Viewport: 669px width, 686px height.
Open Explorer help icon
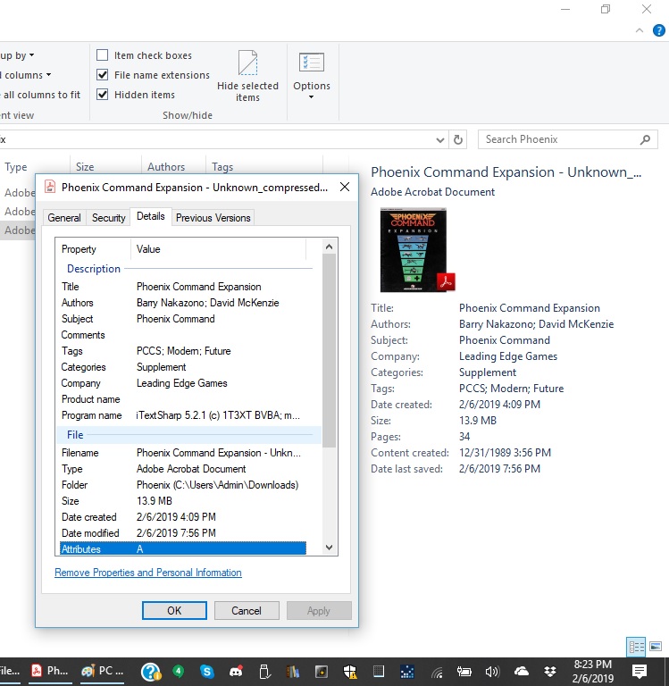(658, 30)
